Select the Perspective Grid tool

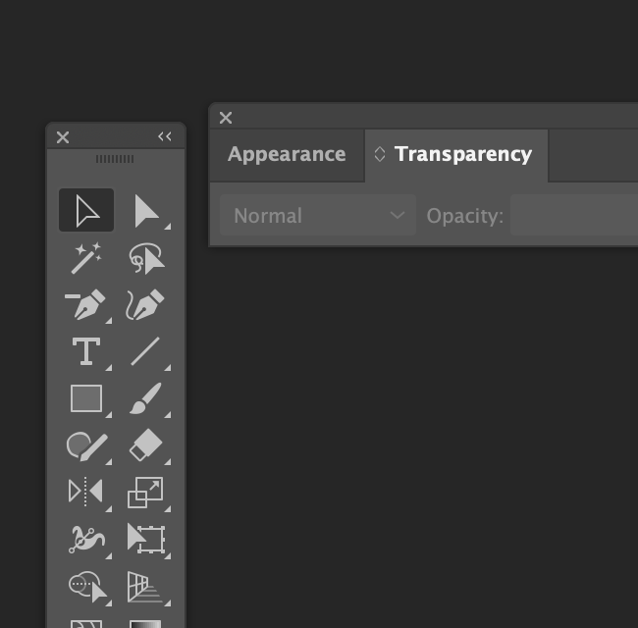pyautogui.click(x=145, y=587)
